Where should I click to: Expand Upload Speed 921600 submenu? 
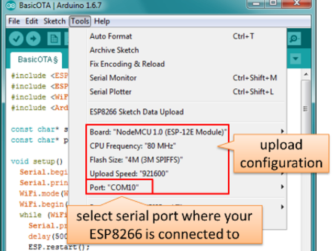pyautogui.click(x=129, y=174)
